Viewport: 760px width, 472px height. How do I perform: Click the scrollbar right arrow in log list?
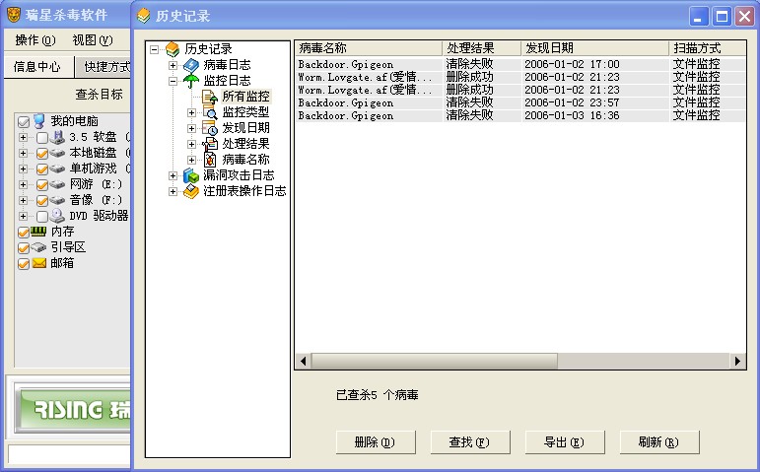pos(737,361)
